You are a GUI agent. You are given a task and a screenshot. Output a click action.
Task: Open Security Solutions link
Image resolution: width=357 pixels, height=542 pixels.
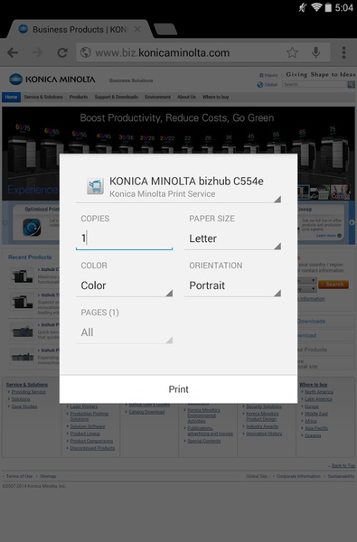264,406
